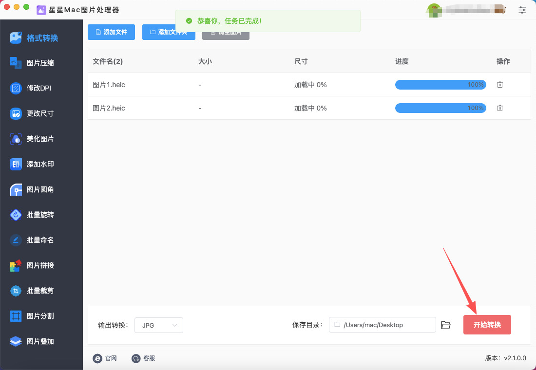Expand the JPG output format dropdown

pyautogui.click(x=159, y=325)
